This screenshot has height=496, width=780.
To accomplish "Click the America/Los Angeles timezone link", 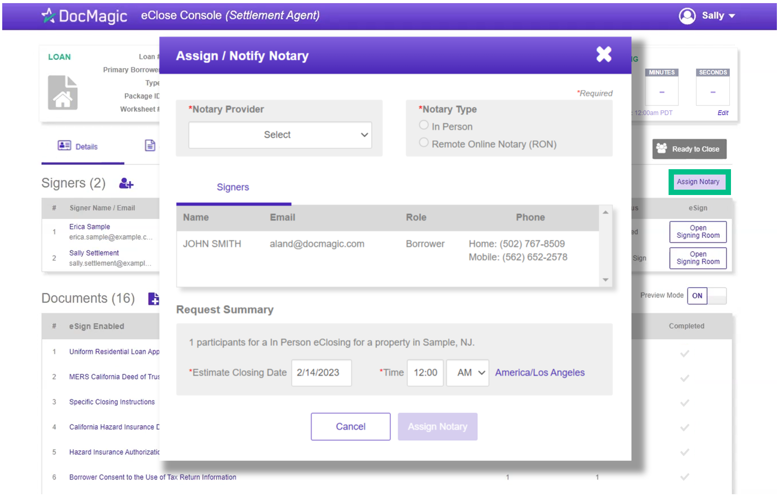I will 540,373.
